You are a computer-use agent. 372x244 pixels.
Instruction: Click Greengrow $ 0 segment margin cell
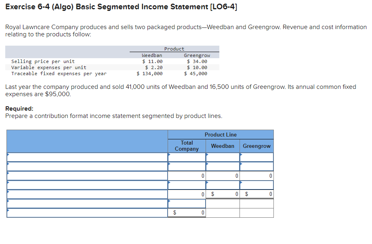point(256,194)
